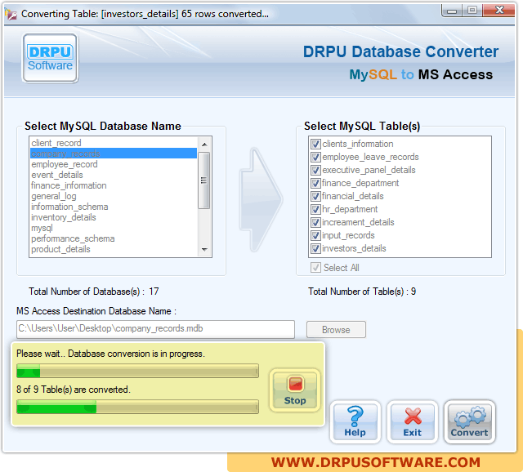Select client_record database
This screenshot has width=523, height=472.
tap(114, 143)
